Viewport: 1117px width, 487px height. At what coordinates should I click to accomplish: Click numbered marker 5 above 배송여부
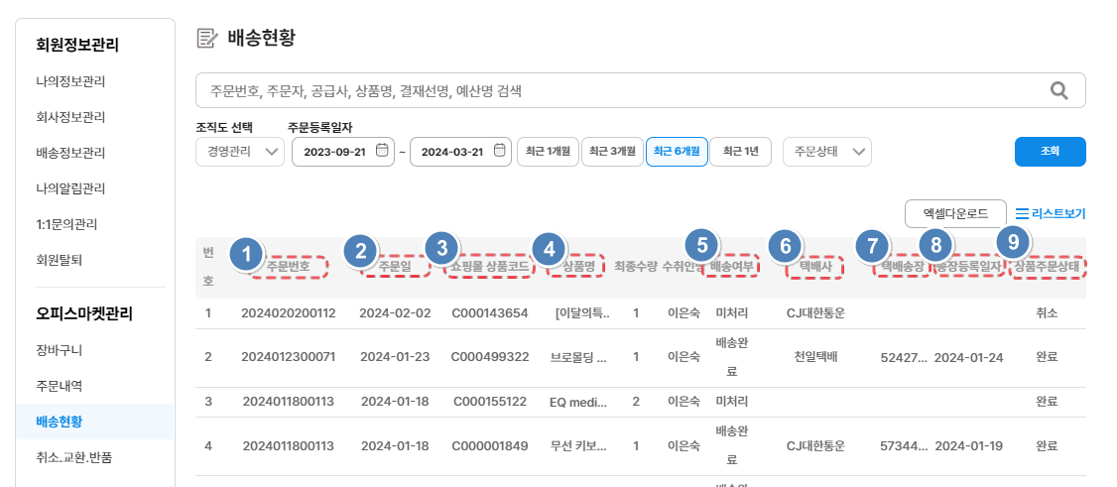click(x=701, y=245)
